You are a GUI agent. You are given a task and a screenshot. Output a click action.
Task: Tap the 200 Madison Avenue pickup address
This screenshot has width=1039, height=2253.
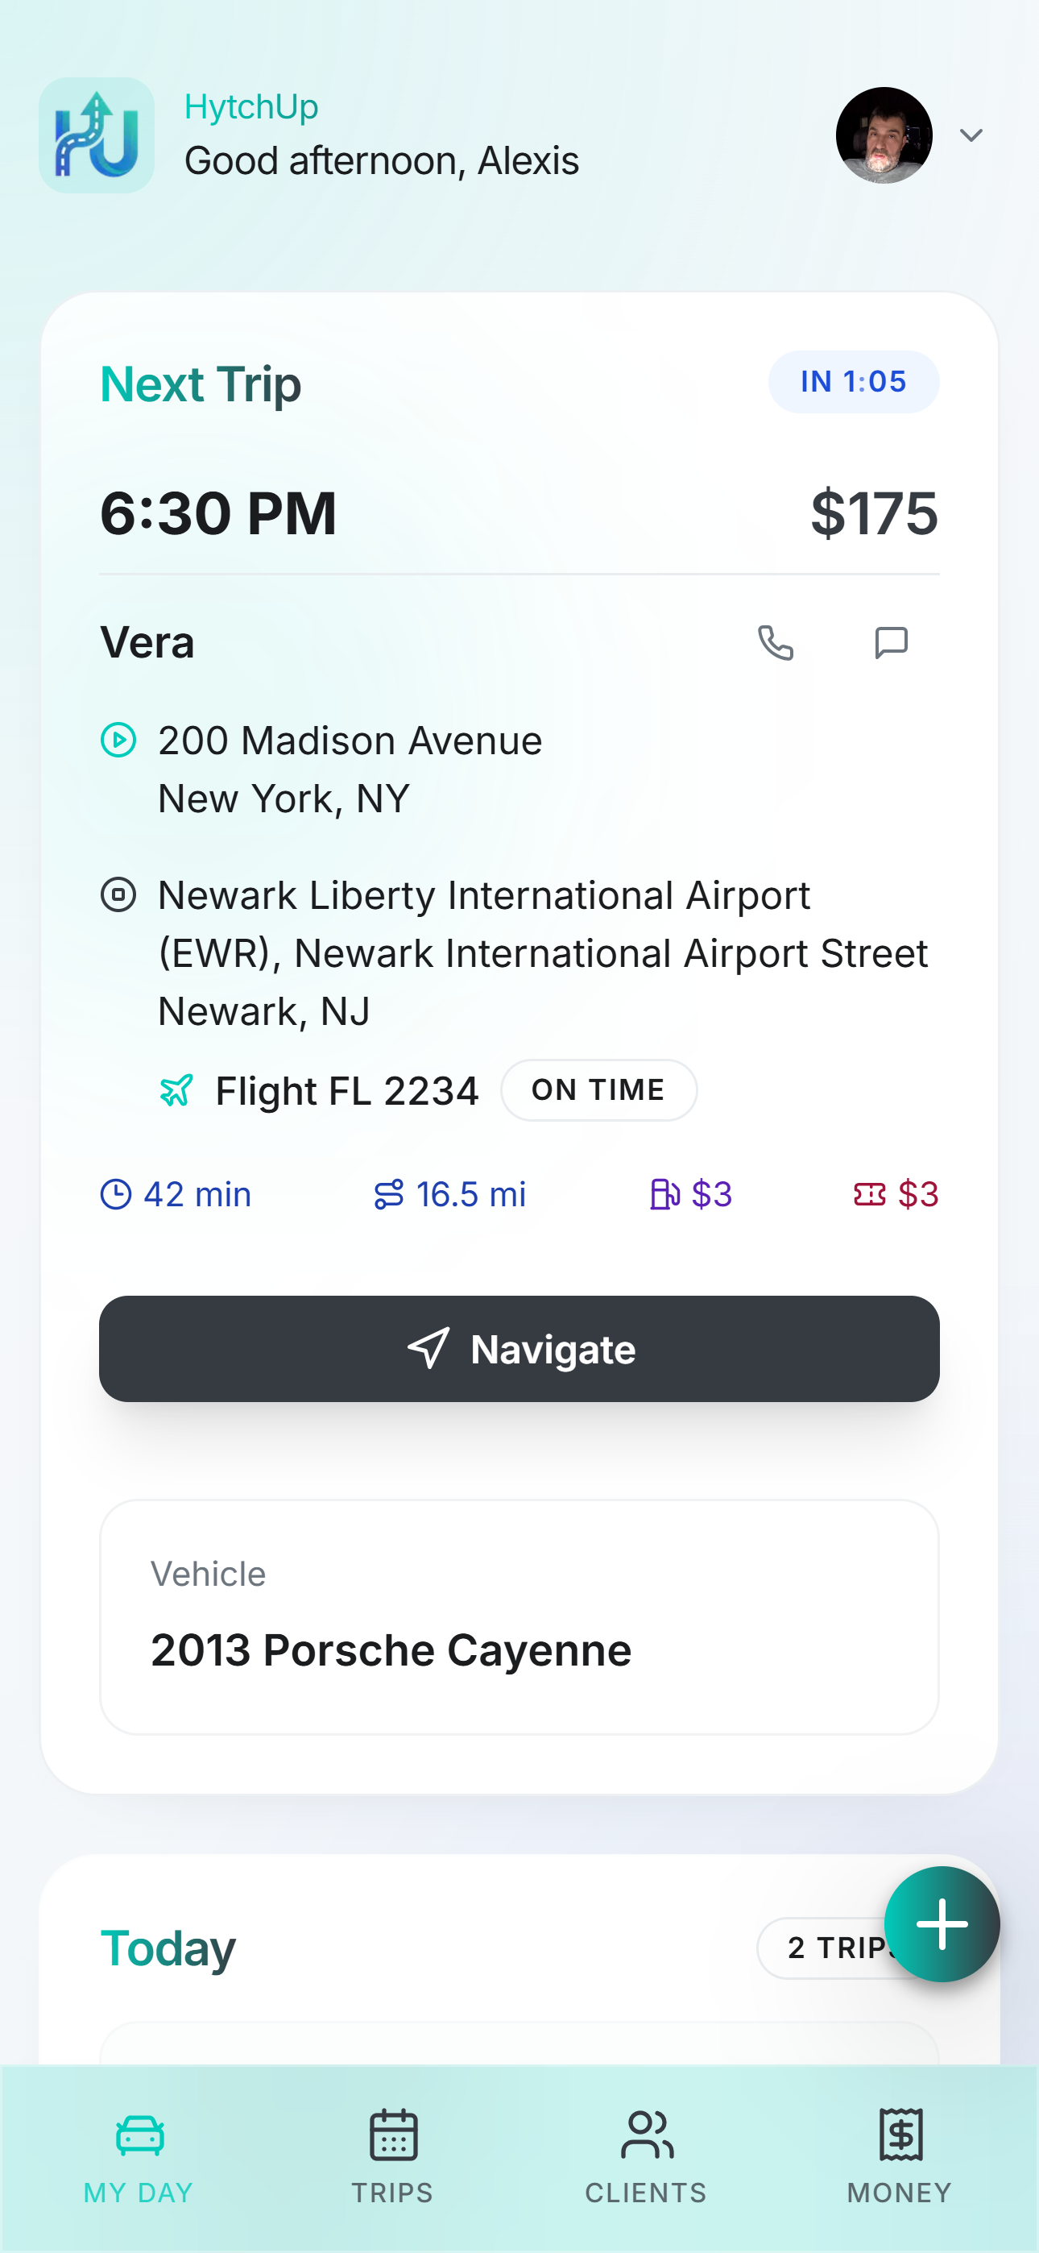pos(350,769)
